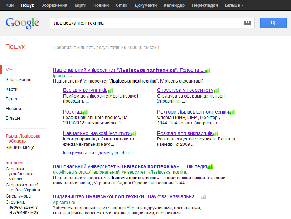Viewport: 291px width, 219px height.
Task: Open Карти in the top bar
Action: [x=81, y=5]
